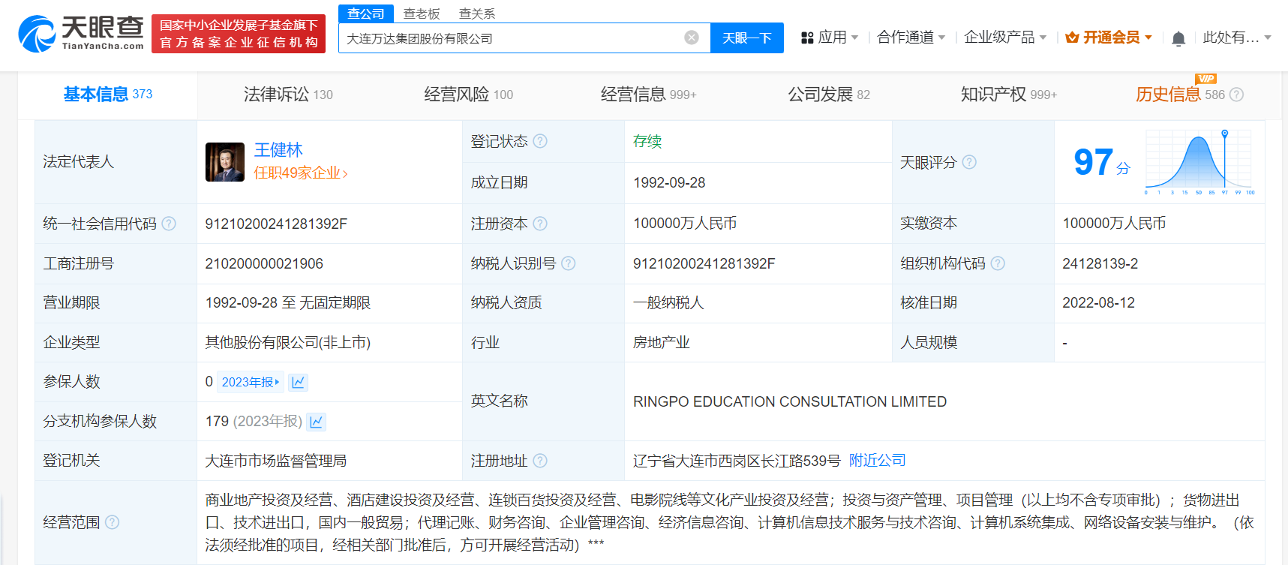Viewport: 1288px width, 565px height.
Task: Click help icon next to 登记状态
Action: (x=540, y=141)
